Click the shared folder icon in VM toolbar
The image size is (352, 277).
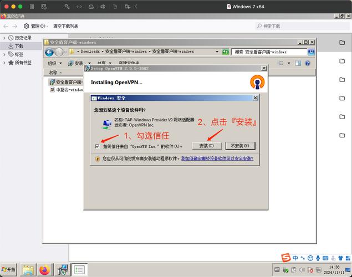pos(127,7)
